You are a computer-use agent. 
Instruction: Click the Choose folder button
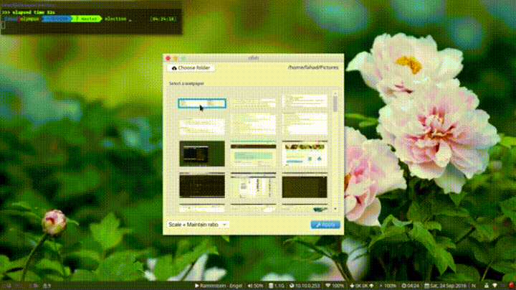pyautogui.click(x=191, y=68)
